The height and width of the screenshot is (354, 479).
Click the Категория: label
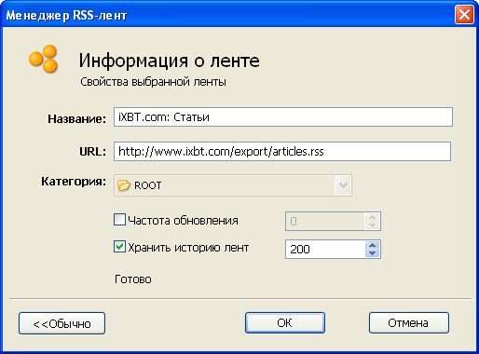(x=74, y=182)
